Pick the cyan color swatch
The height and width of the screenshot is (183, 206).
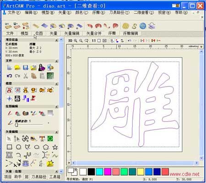point(99,172)
